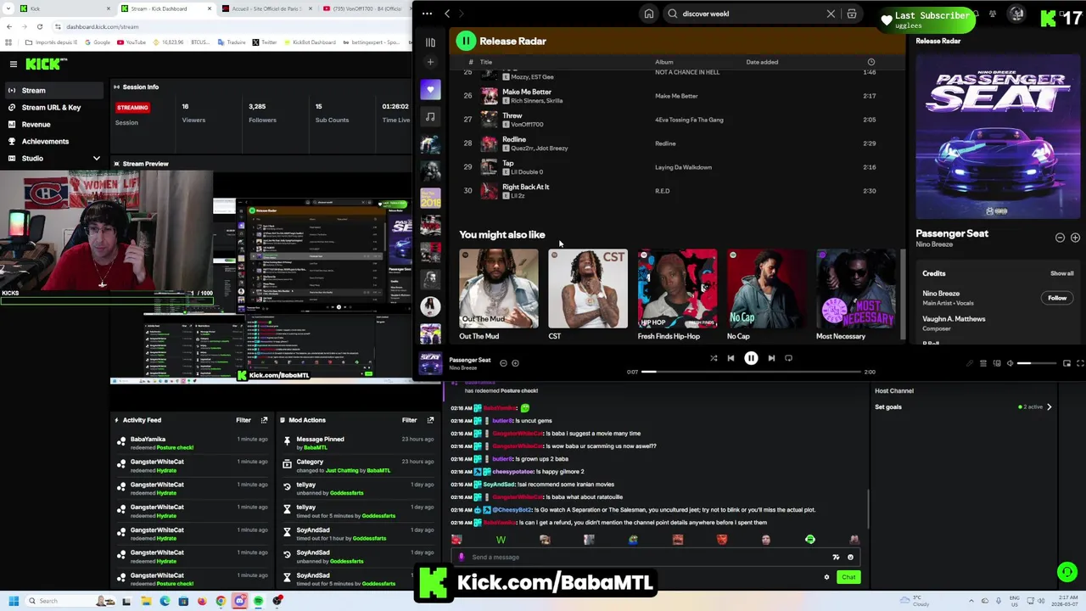Clear the Spotify search field

tap(831, 14)
